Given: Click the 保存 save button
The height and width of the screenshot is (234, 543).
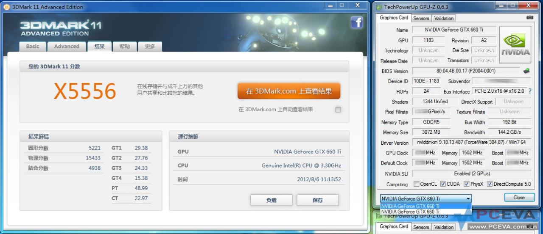Looking at the screenshot, I should tap(318, 200).
